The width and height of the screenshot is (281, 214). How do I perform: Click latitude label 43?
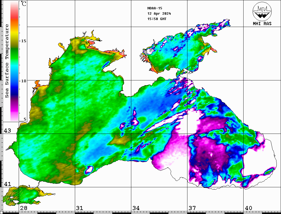[x=7, y=131]
